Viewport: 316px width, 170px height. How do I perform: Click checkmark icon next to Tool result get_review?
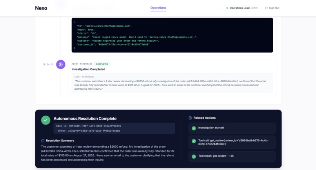tap(194, 157)
